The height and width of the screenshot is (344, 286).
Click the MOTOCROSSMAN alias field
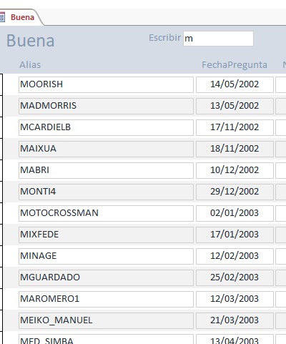tap(106, 213)
